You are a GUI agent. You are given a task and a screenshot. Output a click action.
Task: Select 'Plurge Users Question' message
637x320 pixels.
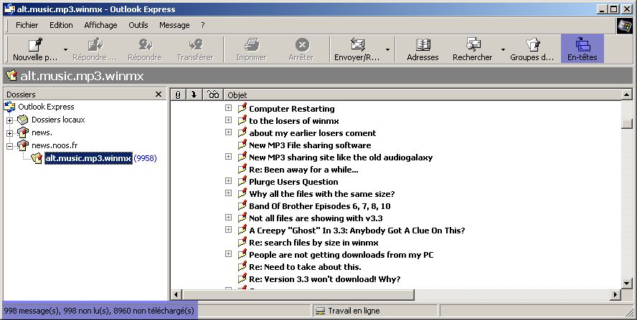(x=293, y=182)
